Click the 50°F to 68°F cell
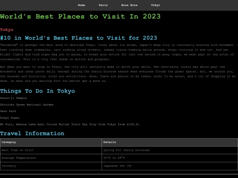 170,158
